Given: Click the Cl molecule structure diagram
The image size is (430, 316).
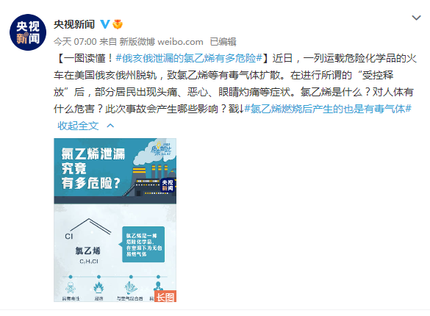Looking at the screenshot, I should 87,229.
